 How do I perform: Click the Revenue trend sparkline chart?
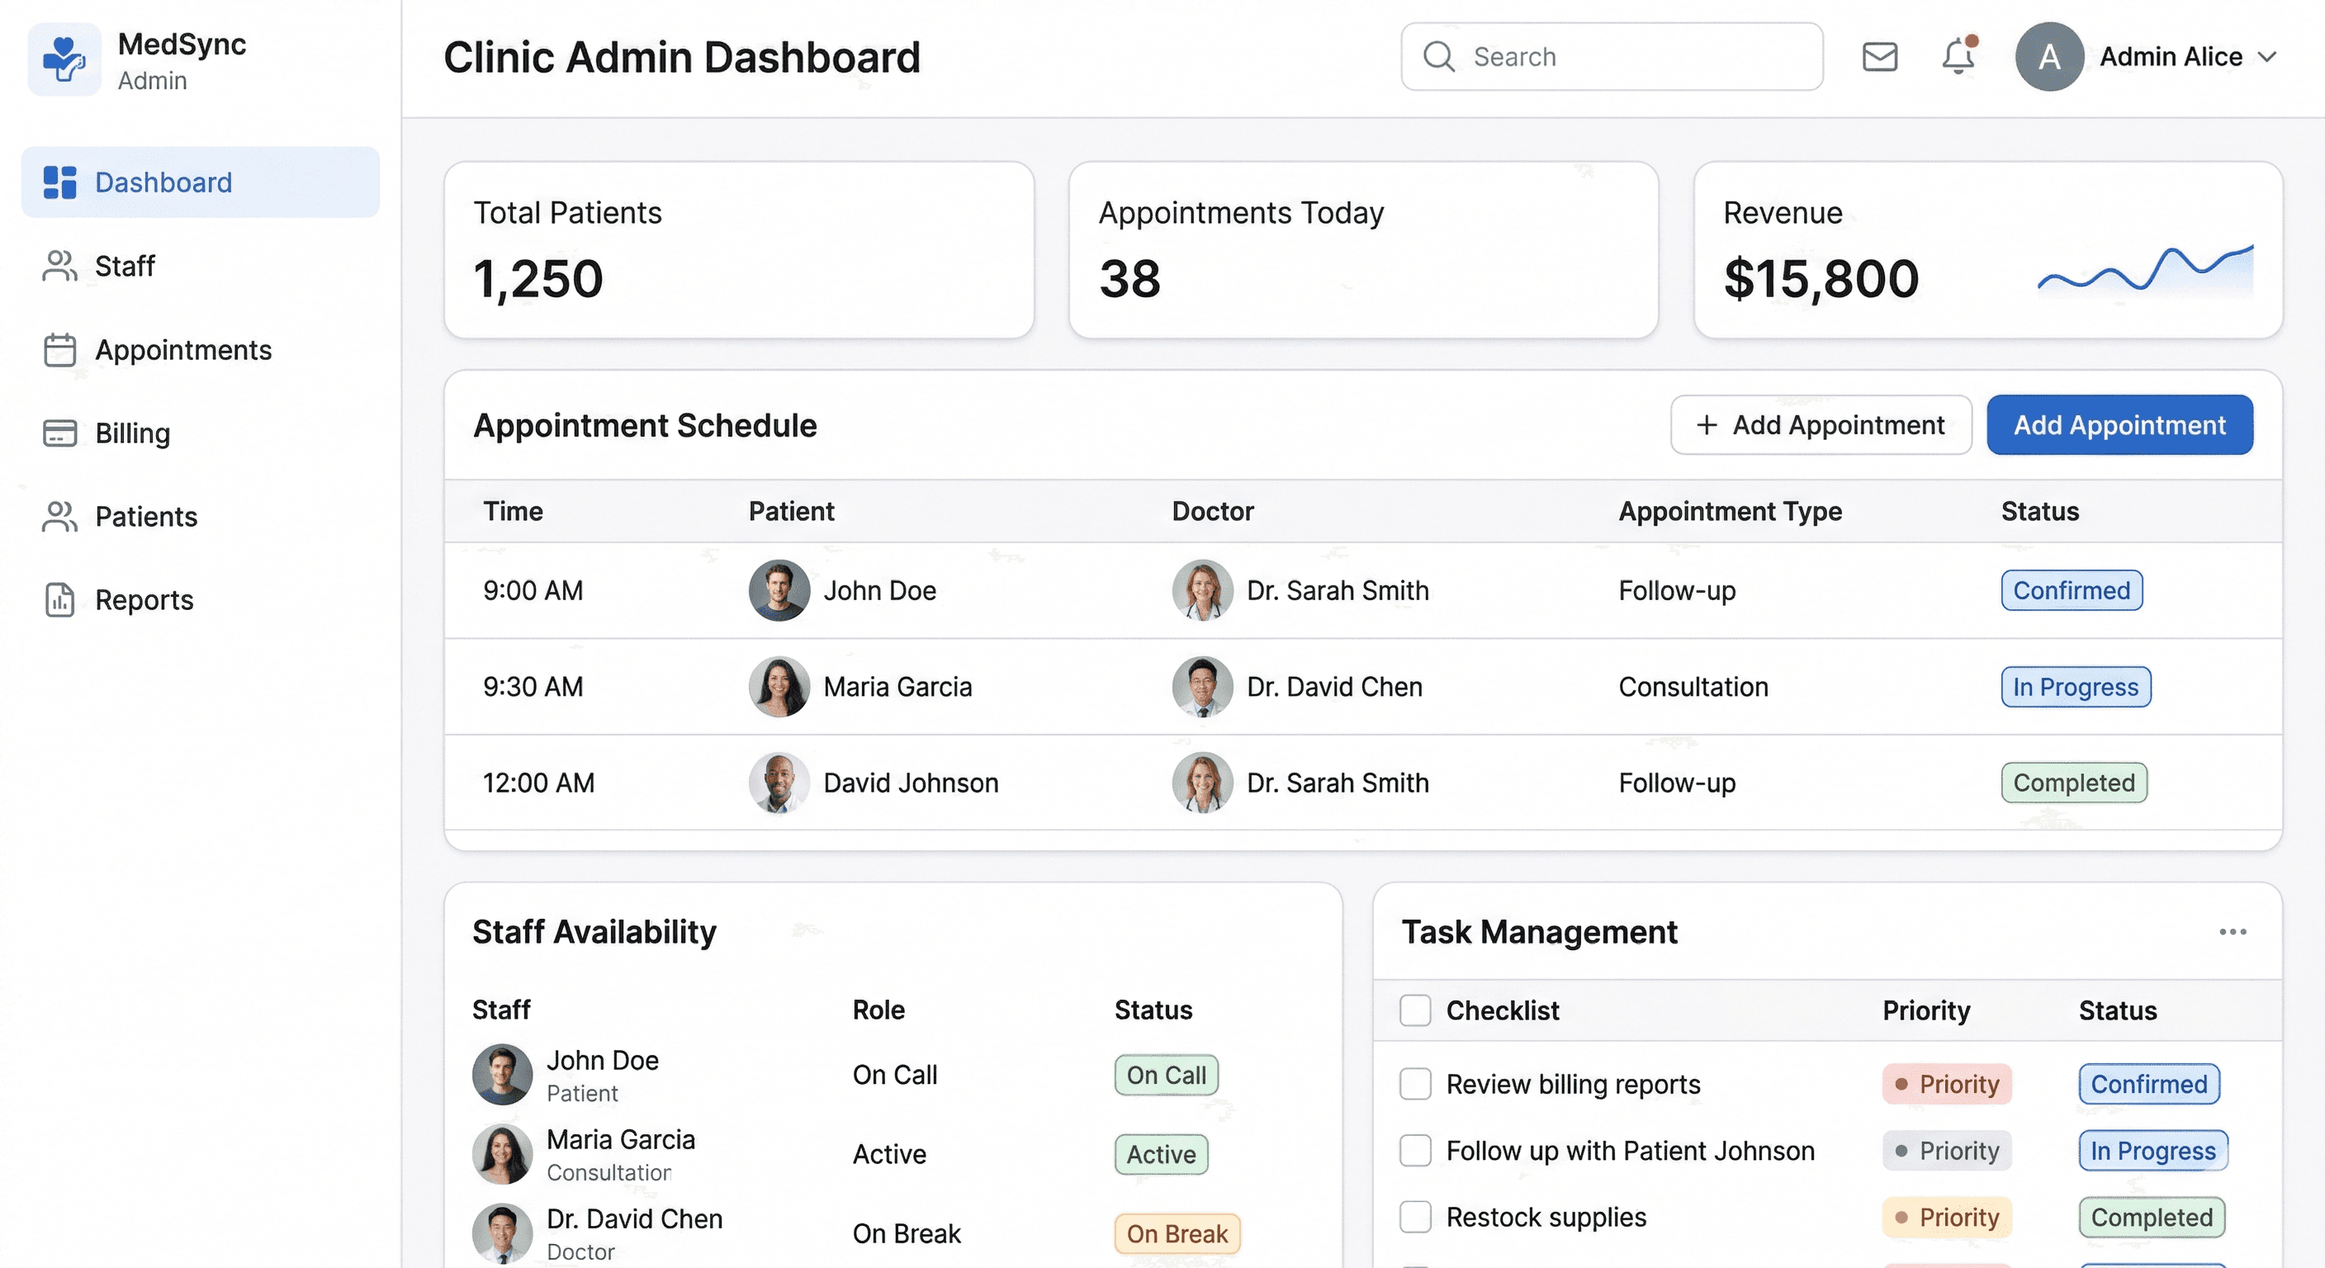(x=2144, y=271)
